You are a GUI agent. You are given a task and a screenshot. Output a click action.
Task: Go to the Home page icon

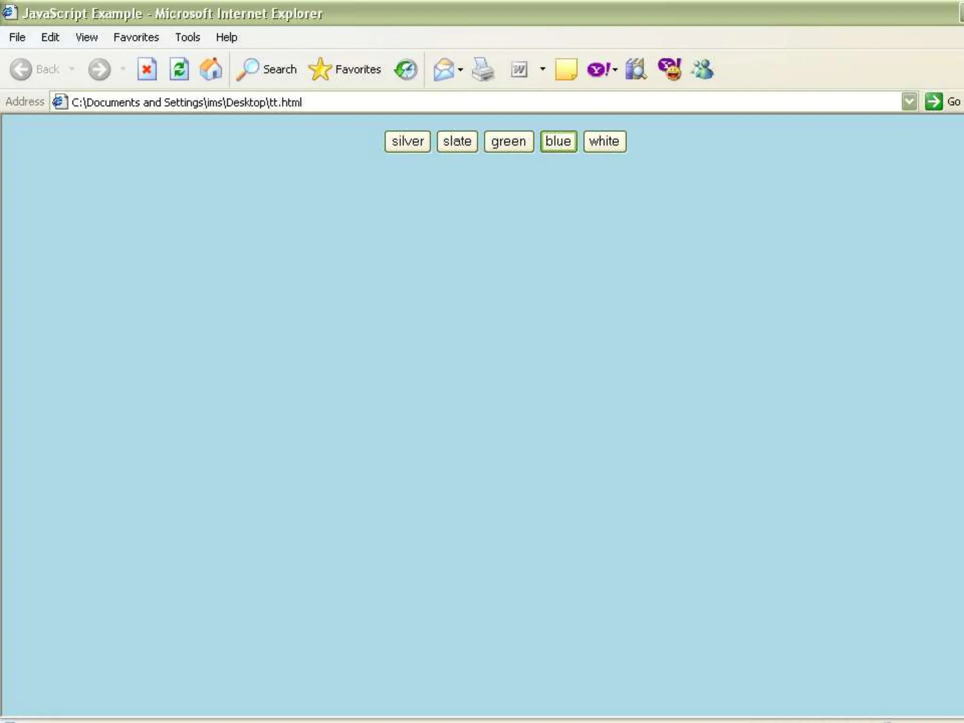[210, 70]
